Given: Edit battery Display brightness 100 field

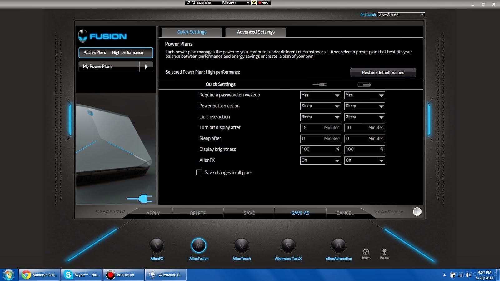Looking at the screenshot, I should (x=365, y=150).
